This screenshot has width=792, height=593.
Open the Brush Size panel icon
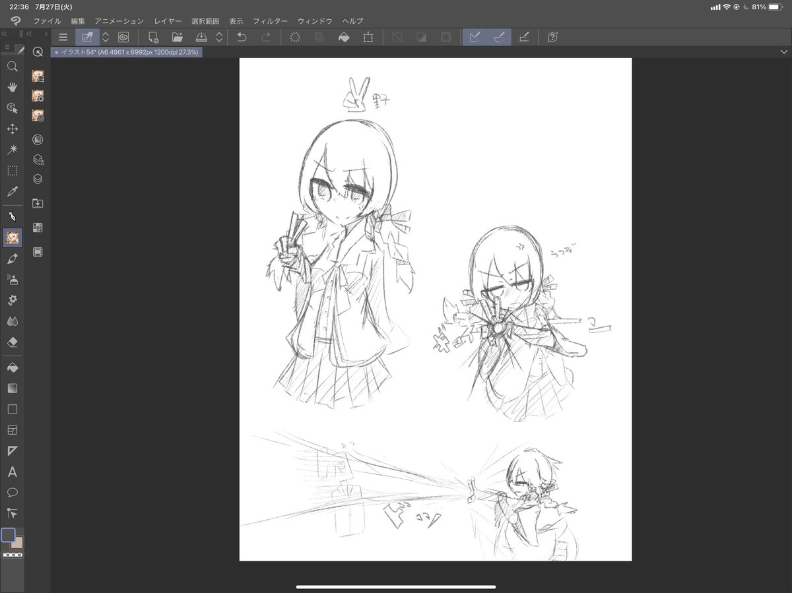point(38,115)
